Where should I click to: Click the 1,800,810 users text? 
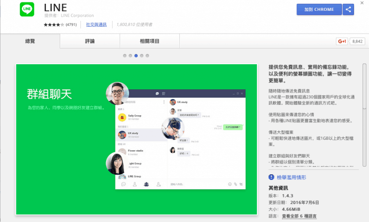[x=134, y=25]
